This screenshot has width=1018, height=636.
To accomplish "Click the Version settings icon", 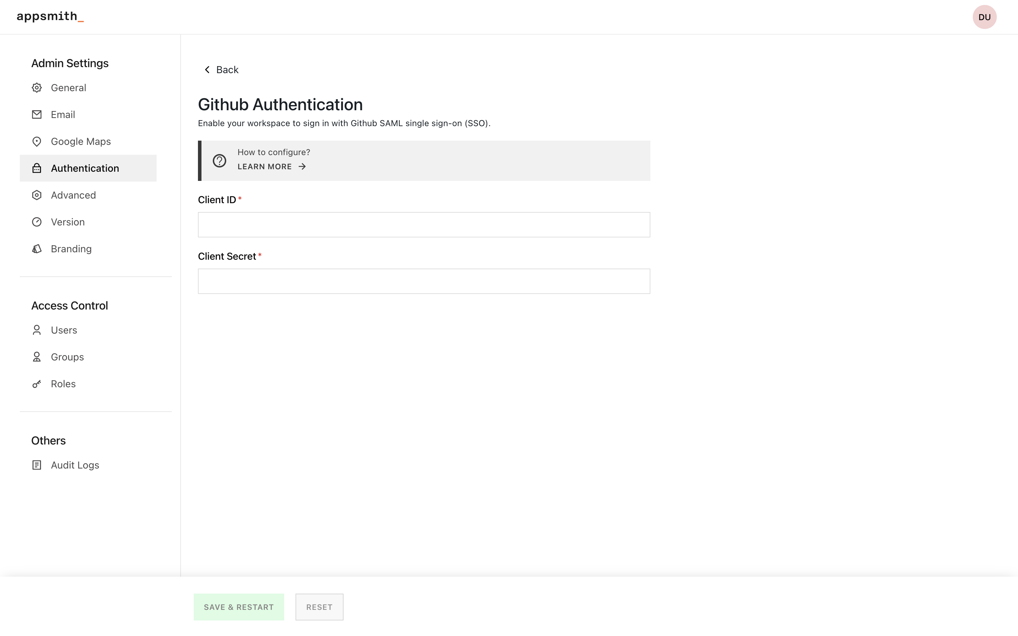I will tap(37, 221).
